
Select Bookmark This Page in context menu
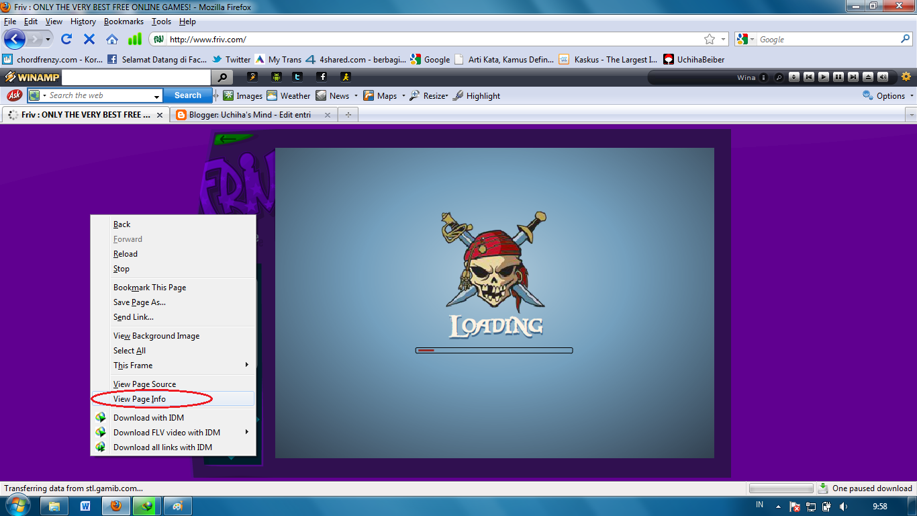coord(173,288)
